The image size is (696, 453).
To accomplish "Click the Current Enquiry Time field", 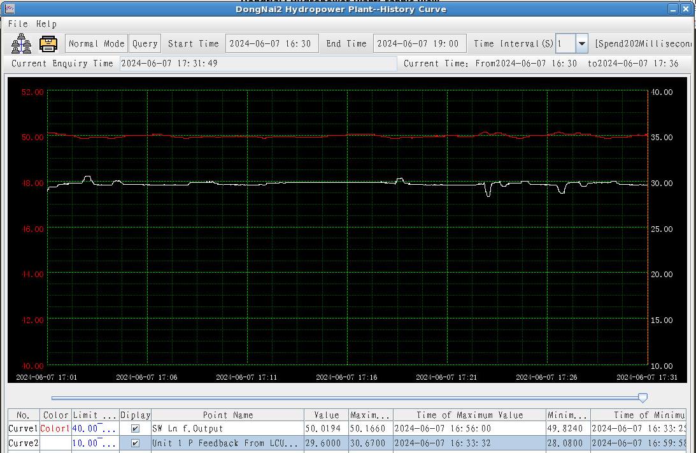I will click(257, 64).
